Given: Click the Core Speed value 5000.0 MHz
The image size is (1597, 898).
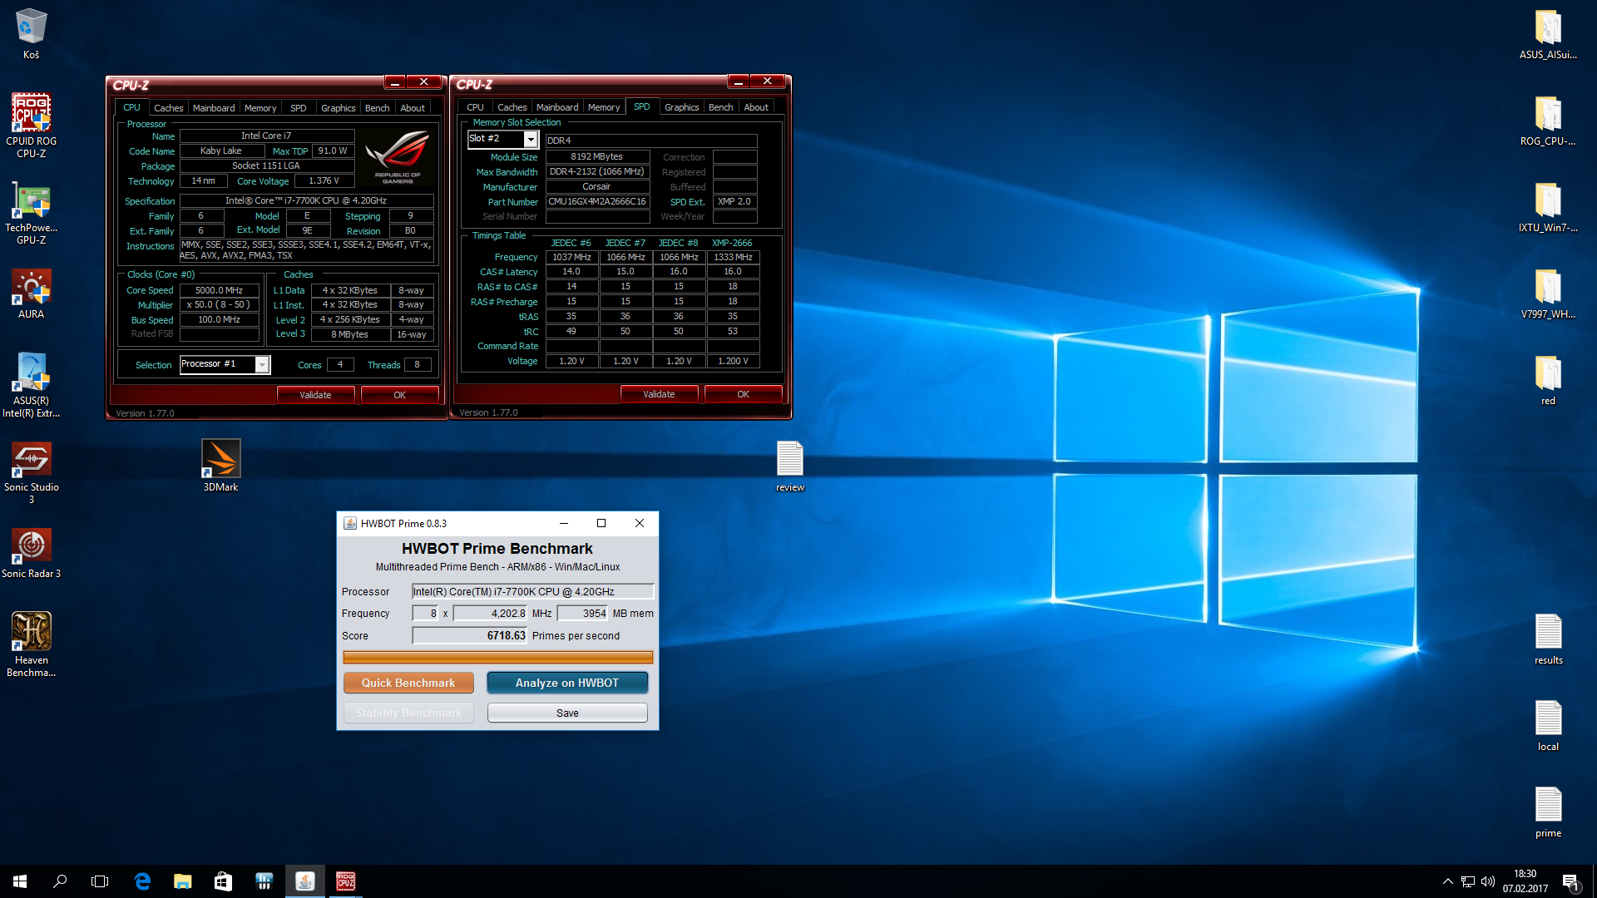Looking at the screenshot, I should coord(220,290).
